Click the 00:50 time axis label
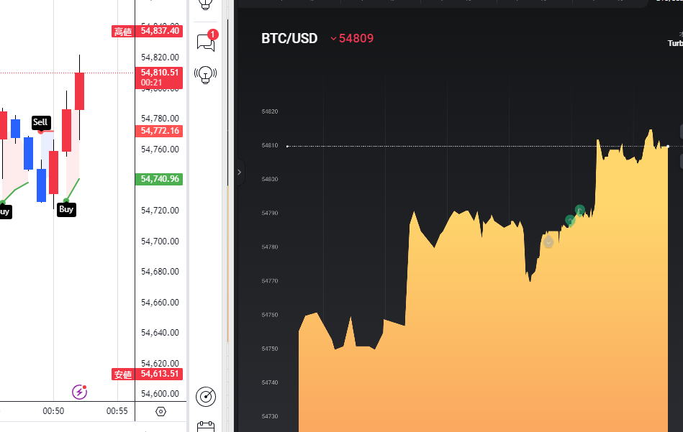683x432 pixels. click(53, 411)
